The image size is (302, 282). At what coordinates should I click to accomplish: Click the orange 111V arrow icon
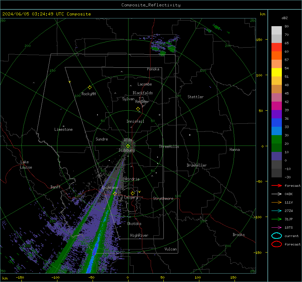click(276, 202)
